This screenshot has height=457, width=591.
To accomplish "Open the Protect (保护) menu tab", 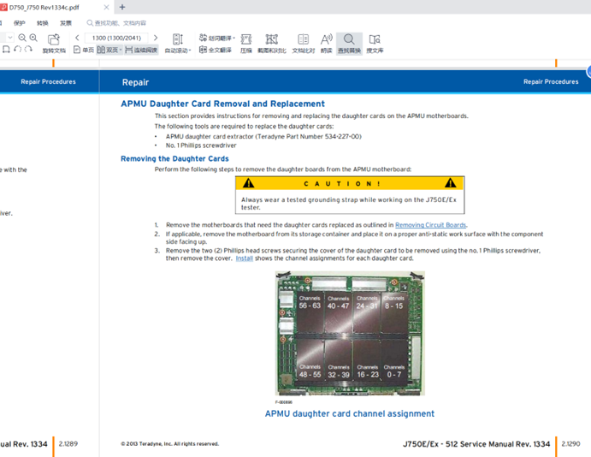I will pyautogui.click(x=19, y=23).
